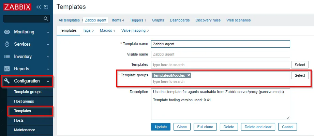The width and height of the screenshot is (314, 136).
Task: Toggle kiosk mode icon beside the logo
Action: point(46,7)
